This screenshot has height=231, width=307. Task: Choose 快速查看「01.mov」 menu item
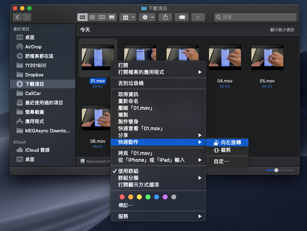(x=158, y=128)
